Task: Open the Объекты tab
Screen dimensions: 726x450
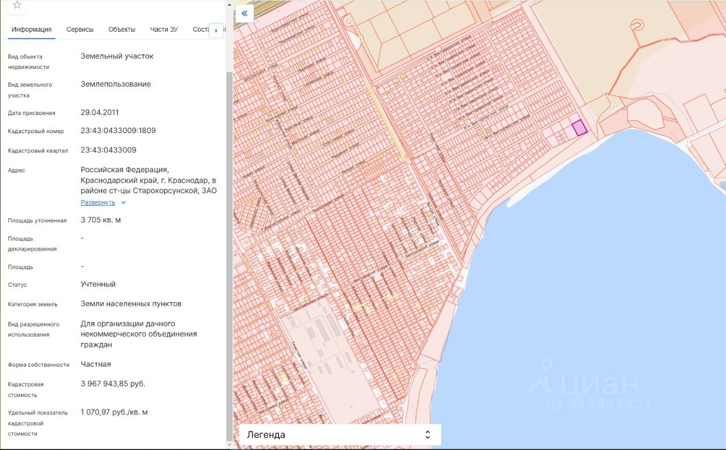Action: coord(121,29)
